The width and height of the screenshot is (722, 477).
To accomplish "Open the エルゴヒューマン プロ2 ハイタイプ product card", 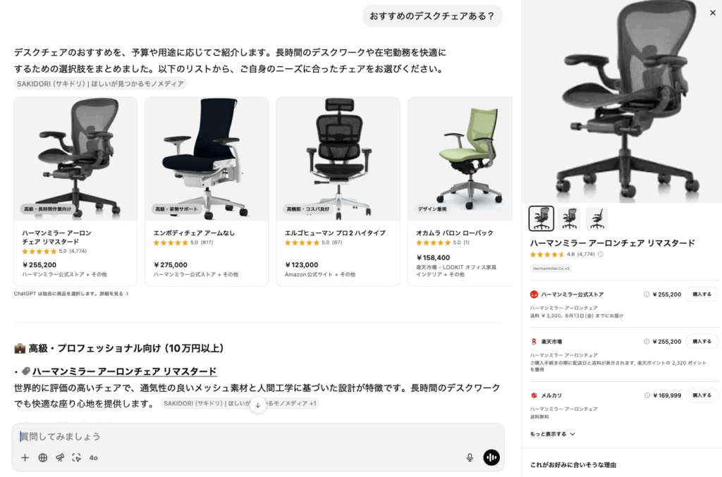I will tap(338, 192).
